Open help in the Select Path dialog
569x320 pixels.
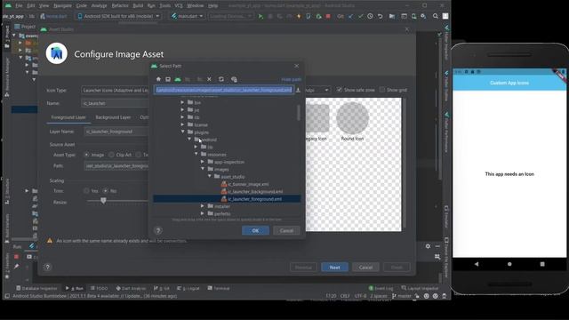158,230
